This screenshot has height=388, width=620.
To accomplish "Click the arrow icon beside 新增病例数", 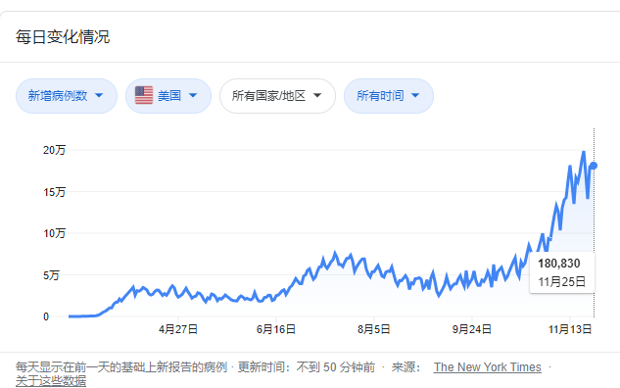I will (99, 95).
